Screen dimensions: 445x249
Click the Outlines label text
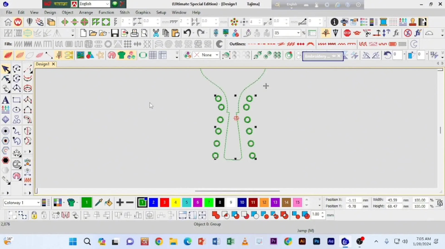(x=238, y=44)
